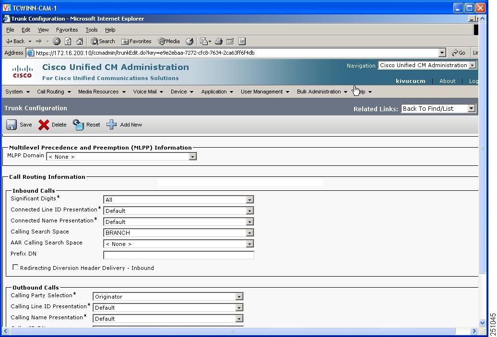Open the Call Routing menu

(54, 92)
